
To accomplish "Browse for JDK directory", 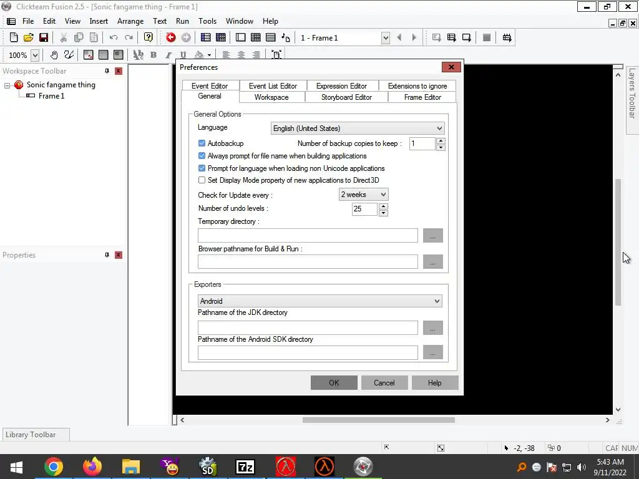I will [x=433, y=327].
